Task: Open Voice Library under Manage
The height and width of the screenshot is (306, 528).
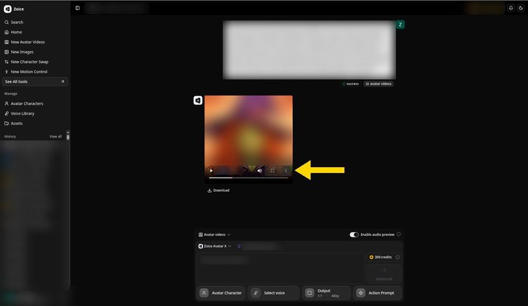Action: 19,114
